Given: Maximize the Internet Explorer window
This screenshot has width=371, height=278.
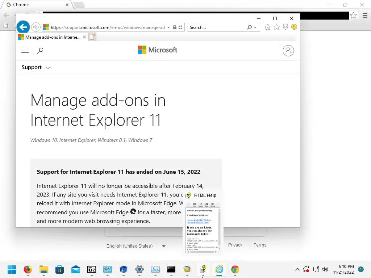Looking at the screenshot, I should [275, 18].
